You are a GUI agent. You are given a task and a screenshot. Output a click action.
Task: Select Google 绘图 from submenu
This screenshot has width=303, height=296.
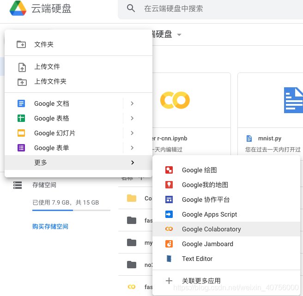point(226,170)
